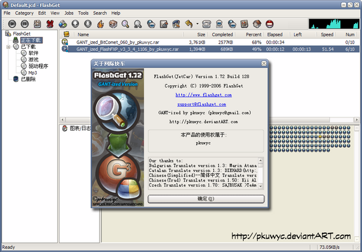Click the support@flashget.com email link
Image resolution: width=362 pixels, height=252 pixels.
pyautogui.click(x=201, y=104)
